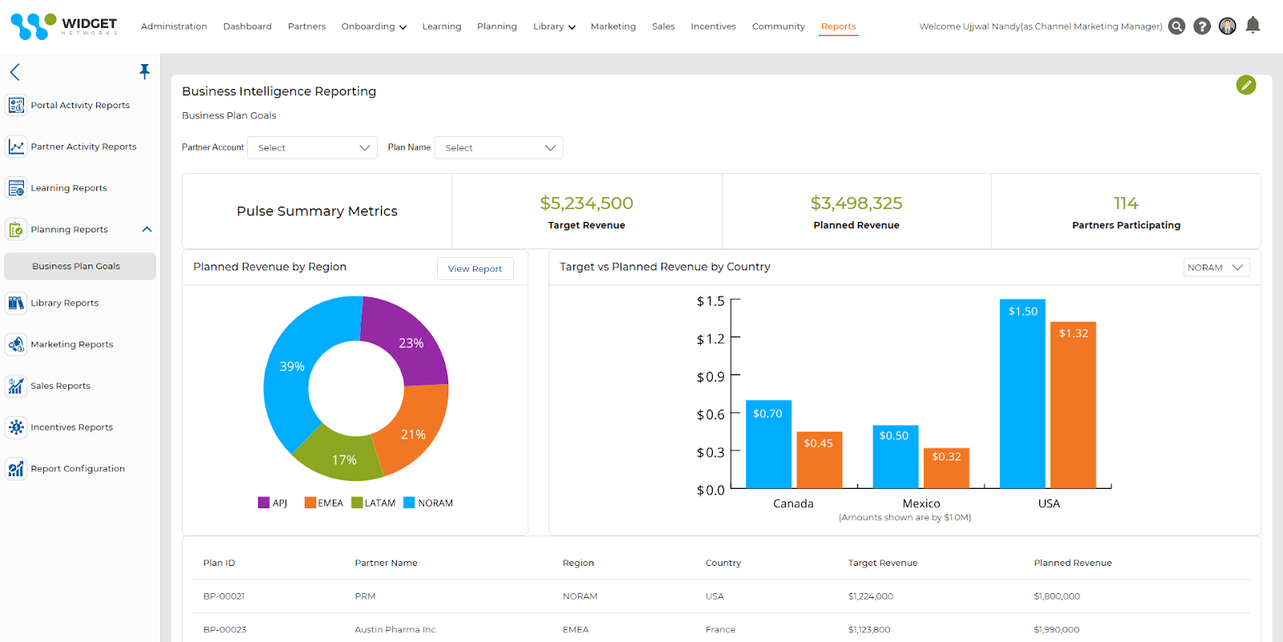This screenshot has height=642, width=1283.
Task: Click the 39% NORAM donut segment
Action: point(290,367)
